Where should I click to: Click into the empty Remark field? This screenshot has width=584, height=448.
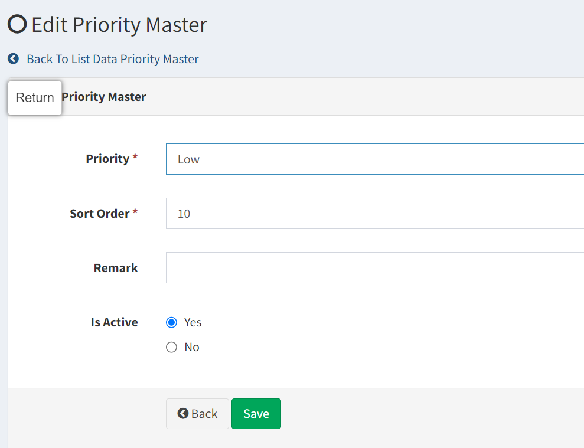[x=375, y=268]
